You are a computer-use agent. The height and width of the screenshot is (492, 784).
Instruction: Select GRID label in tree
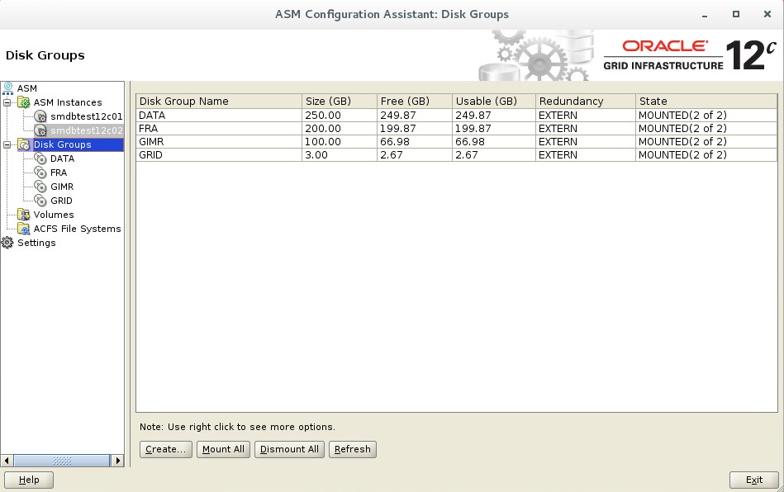click(61, 201)
